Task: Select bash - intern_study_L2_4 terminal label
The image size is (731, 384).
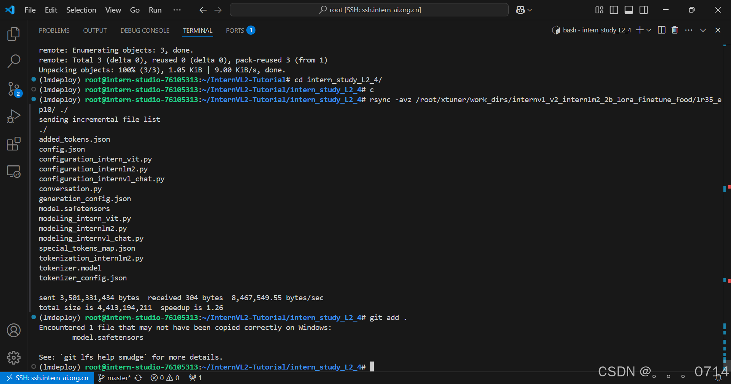Action: (591, 30)
